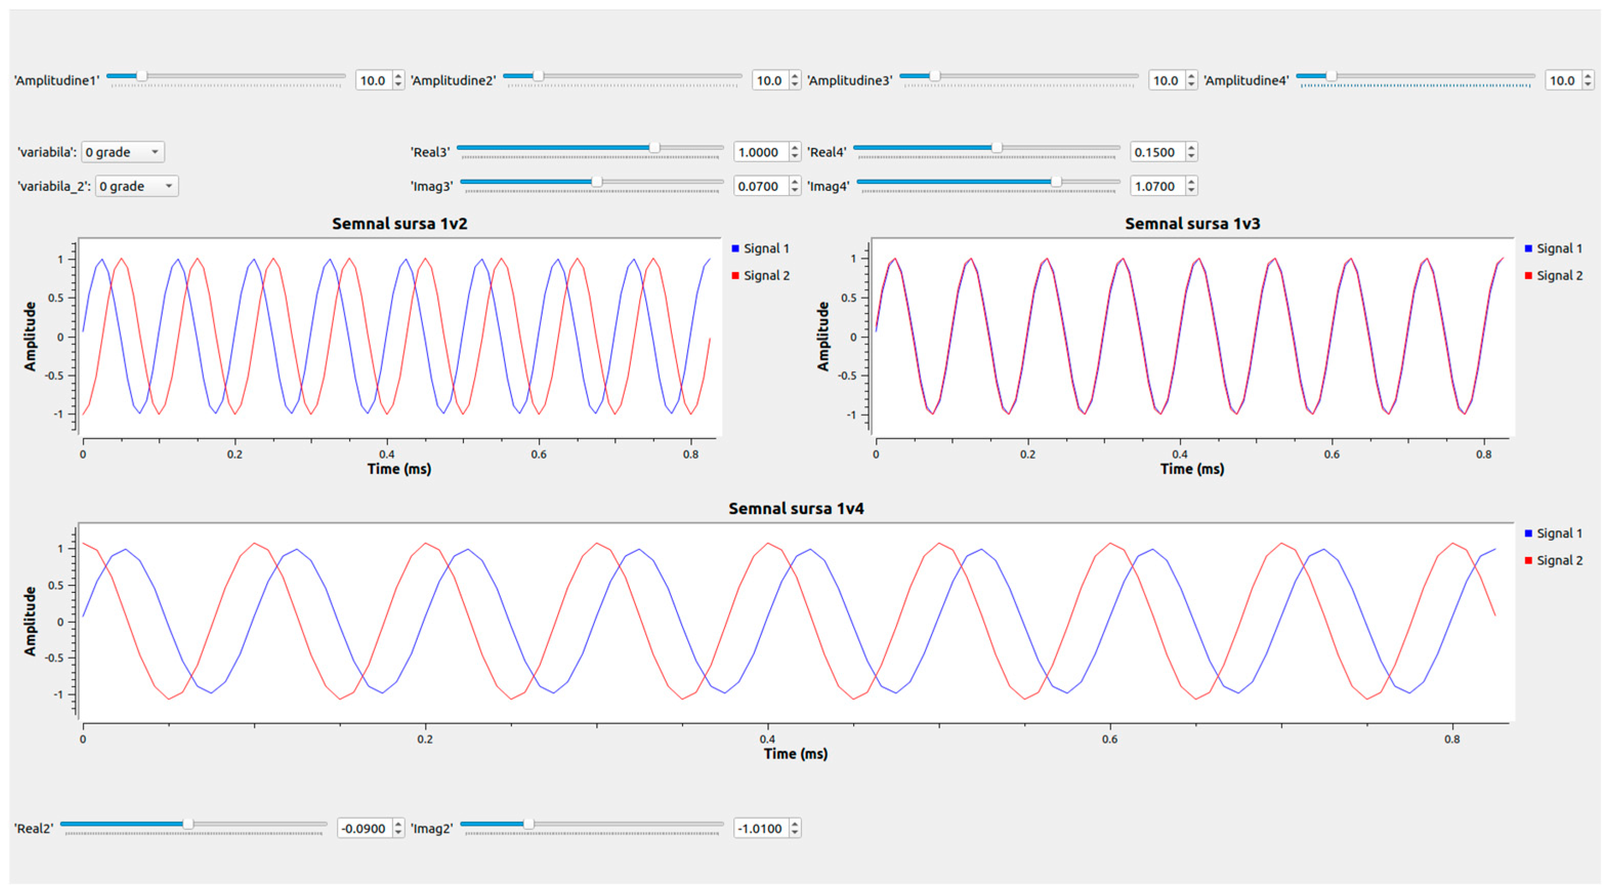
Task: Click the Imag2 value field showing -1.0100
Action: click(760, 828)
